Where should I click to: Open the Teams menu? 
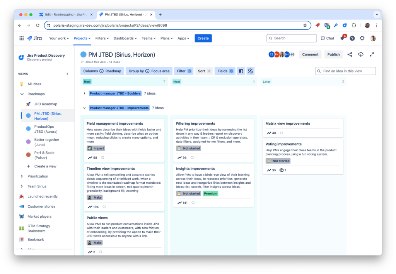tap(148, 38)
